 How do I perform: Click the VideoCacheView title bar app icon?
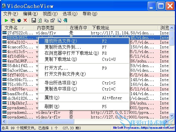point(4,6)
